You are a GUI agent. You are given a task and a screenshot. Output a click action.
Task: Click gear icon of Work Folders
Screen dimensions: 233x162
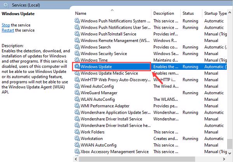(77, 132)
